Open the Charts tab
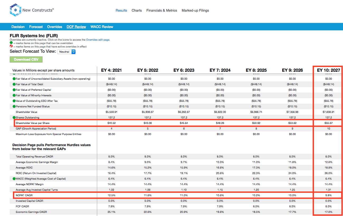343x216 pixels. [x=137, y=11]
